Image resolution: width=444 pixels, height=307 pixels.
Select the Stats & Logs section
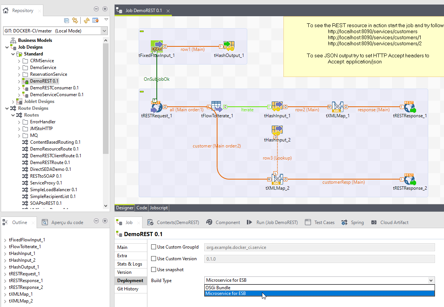[x=129, y=264]
